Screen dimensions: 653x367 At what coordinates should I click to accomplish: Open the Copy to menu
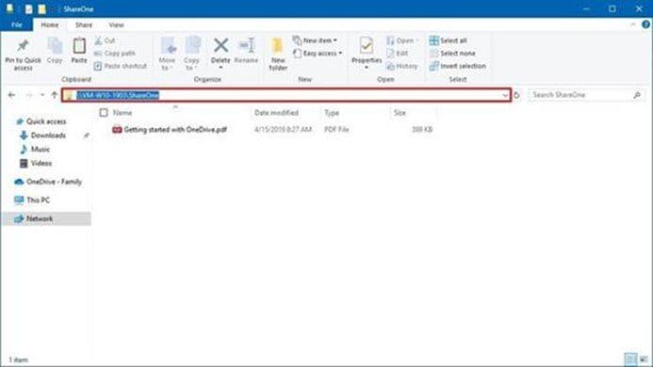pos(191,54)
